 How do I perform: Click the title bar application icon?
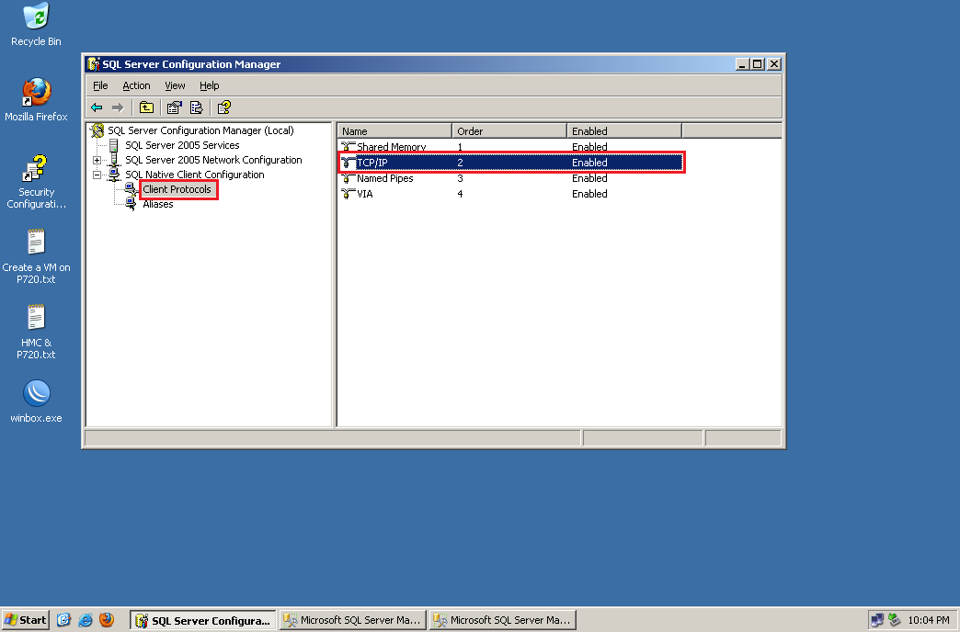click(93, 64)
